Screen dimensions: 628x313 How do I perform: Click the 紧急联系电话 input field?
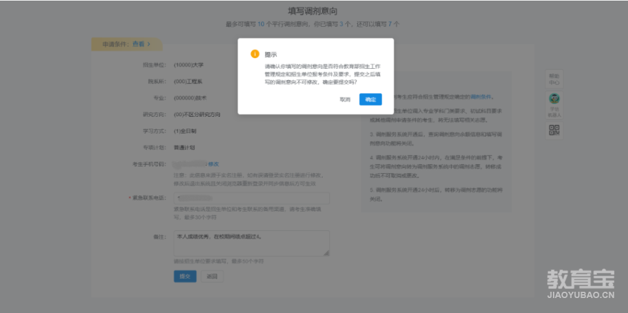point(251,198)
